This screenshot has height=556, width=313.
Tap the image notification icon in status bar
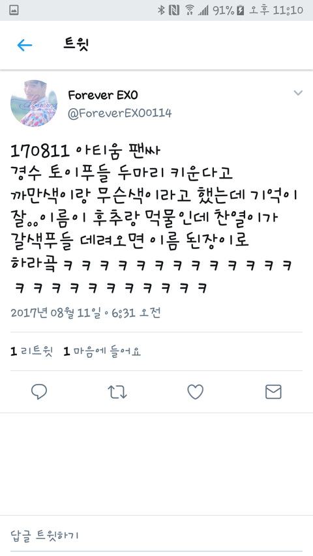14,10
